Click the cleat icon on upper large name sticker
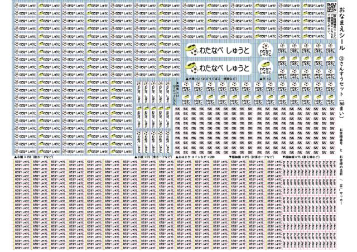Viewport: 357px width, 252px height. (x=192, y=50)
